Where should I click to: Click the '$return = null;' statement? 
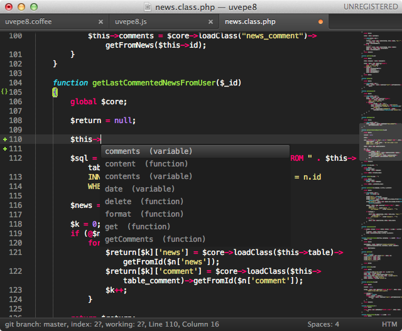click(103, 121)
